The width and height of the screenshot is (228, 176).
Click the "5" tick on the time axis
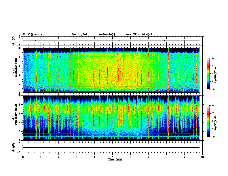113,157
